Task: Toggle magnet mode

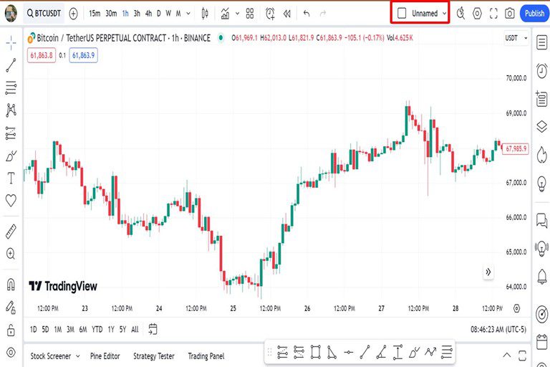Action: click(11, 285)
